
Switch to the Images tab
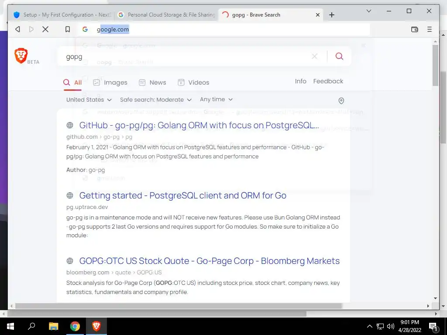tap(110, 82)
